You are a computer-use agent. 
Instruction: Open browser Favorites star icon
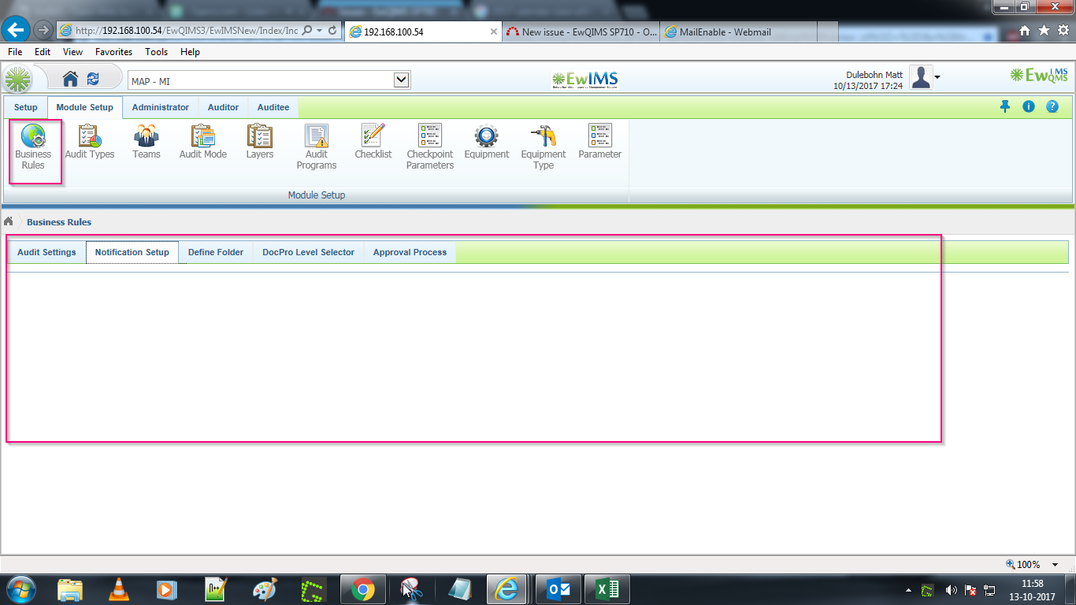point(1044,30)
